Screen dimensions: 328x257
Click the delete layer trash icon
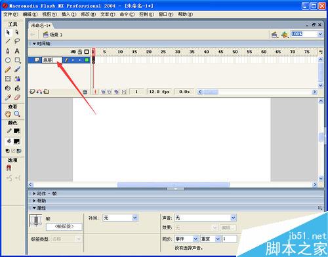85,92
